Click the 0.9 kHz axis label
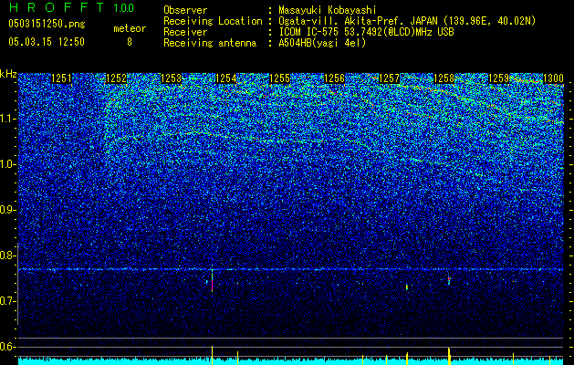Screen dimensions: 574x365 point(8,210)
